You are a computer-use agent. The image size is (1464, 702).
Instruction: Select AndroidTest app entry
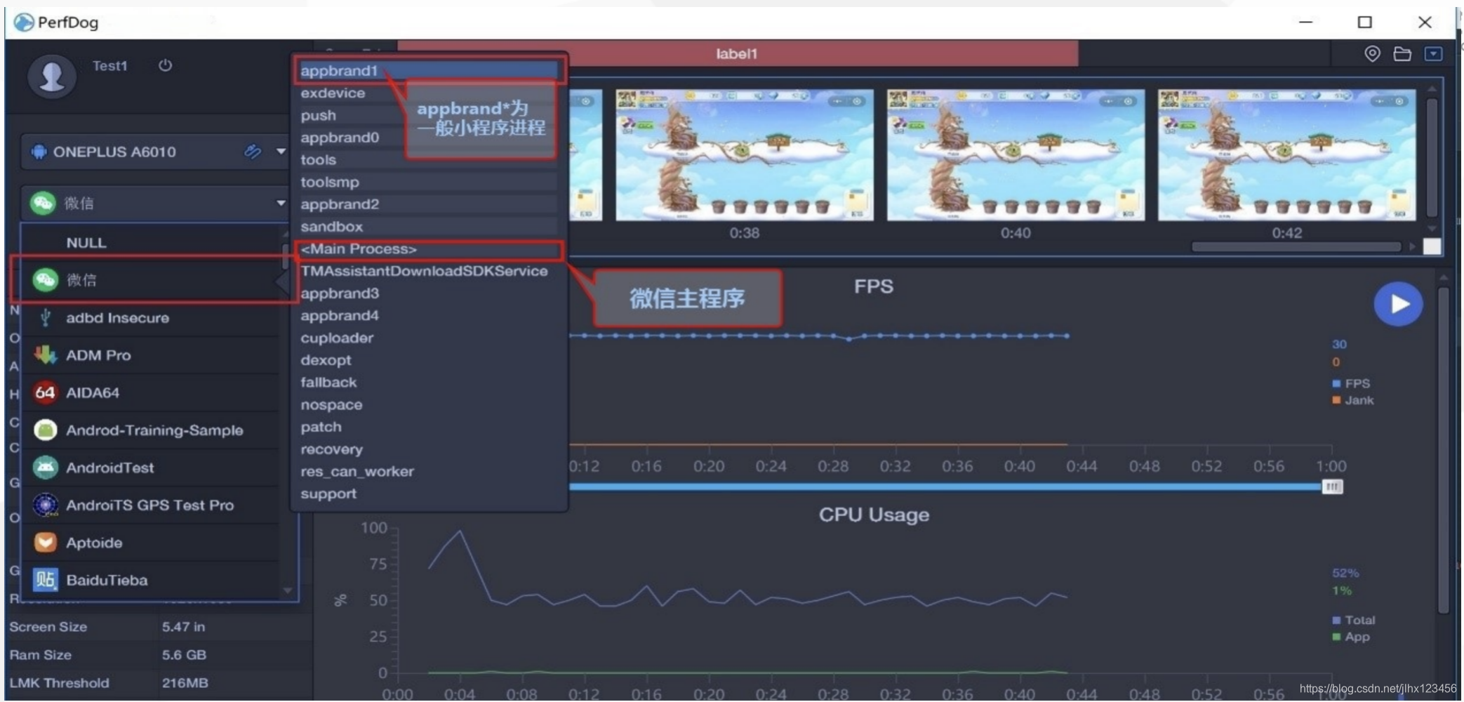click(151, 468)
